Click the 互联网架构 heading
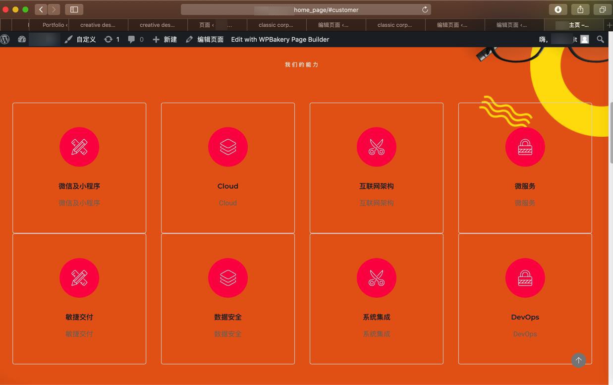The height and width of the screenshot is (385, 613). point(377,186)
